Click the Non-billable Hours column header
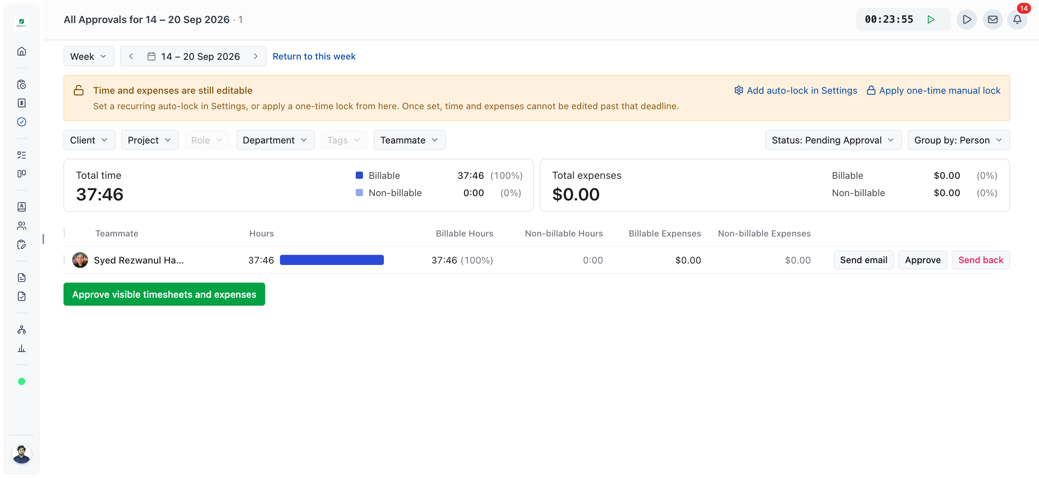The width and height of the screenshot is (1039, 478). (564, 233)
